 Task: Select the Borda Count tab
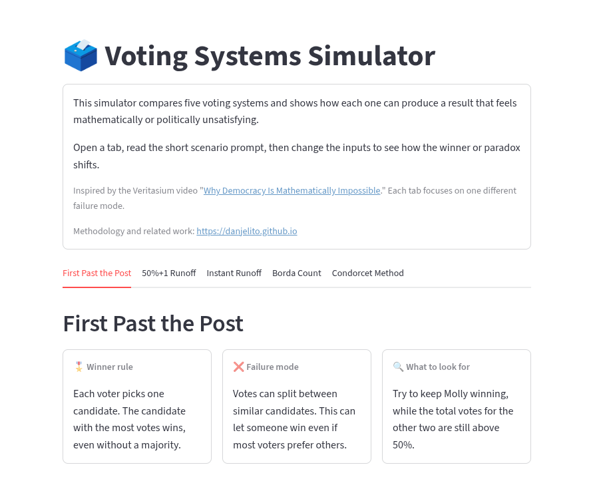(x=296, y=273)
